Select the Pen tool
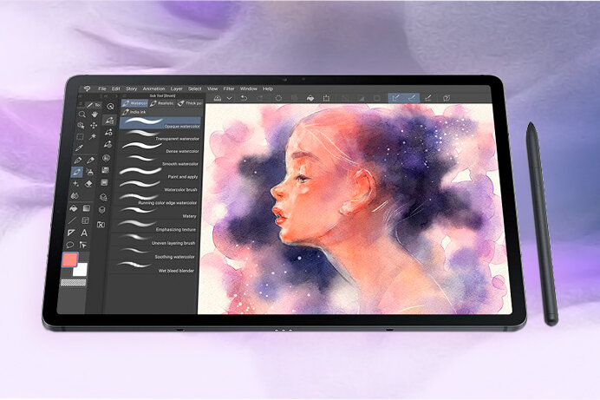 [x=78, y=160]
